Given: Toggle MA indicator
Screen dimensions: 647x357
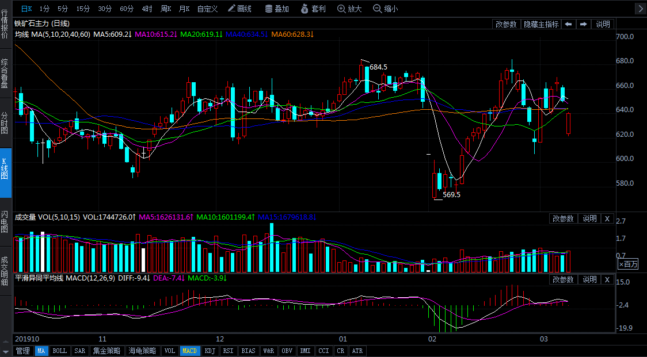Looking at the screenshot, I should (x=41, y=351).
